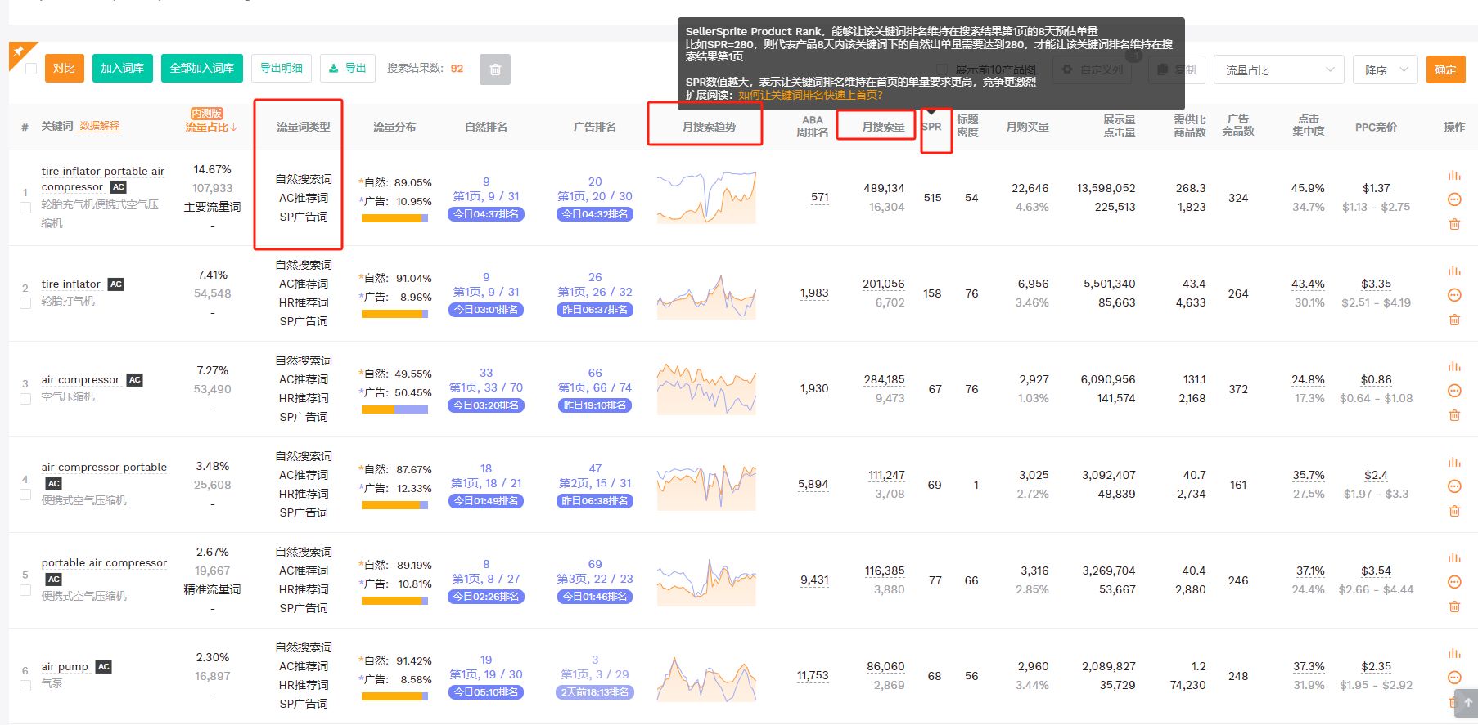Click the 今日04:37排名 badge

click(x=486, y=214)
